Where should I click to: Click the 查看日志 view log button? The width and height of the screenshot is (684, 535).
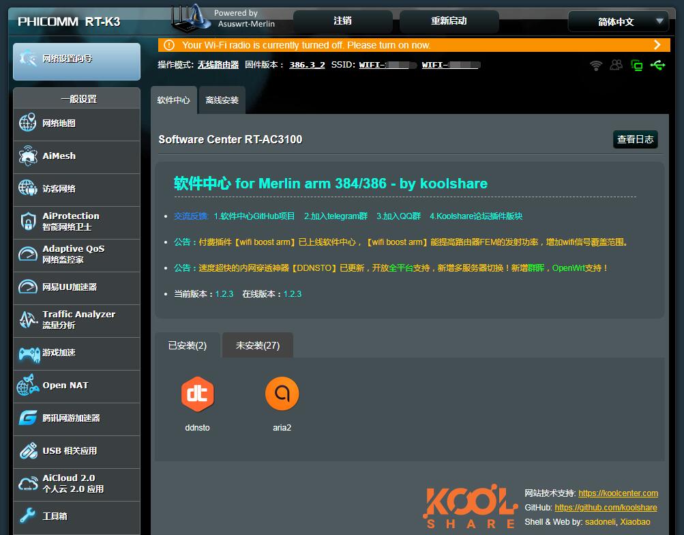[x=635, y=139]
